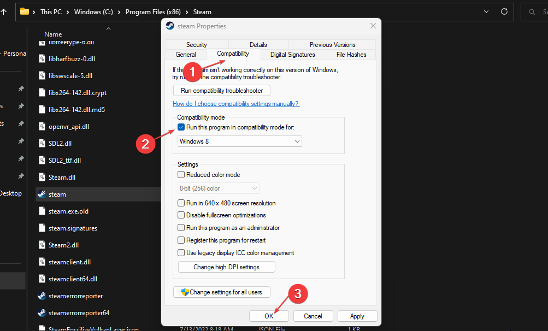This screenshot has width=548, height=331.
Task: Open the File Hashes tab
Action: [x=351, y=54]
